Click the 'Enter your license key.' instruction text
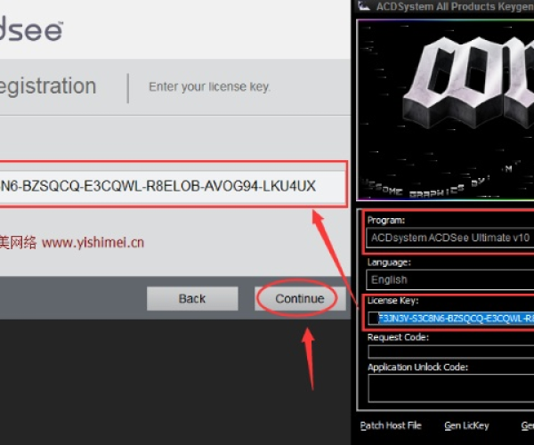 click(x=209, y=87)
